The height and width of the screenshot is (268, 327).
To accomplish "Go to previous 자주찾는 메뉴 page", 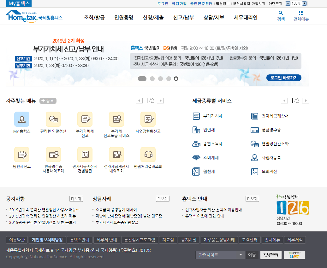I will coord(139,101).
